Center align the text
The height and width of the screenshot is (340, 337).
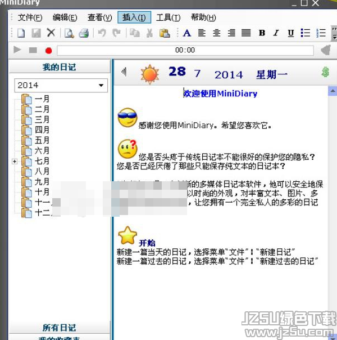tap(216, 33)
